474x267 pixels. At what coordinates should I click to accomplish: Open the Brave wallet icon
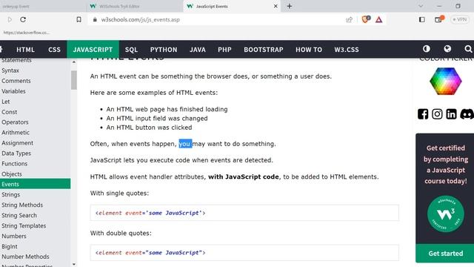(x=438, y=19)
